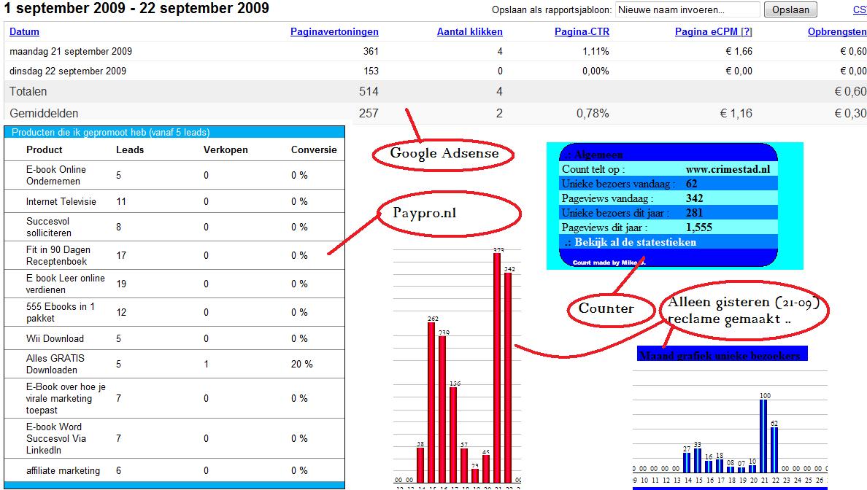Click the 'Pageviews vandaag' counter row

[668, 198]
